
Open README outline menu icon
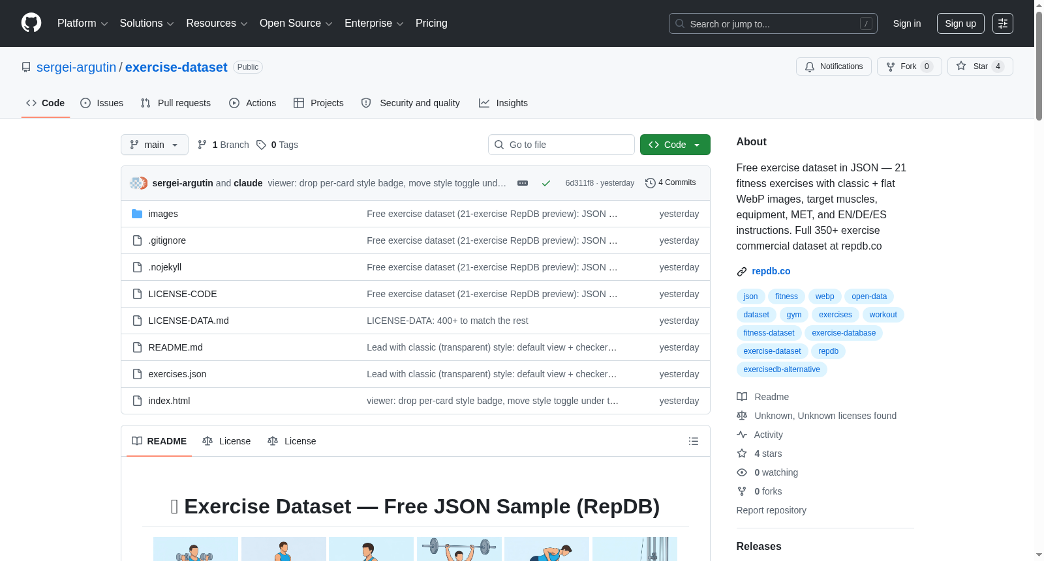coord(694,441)
